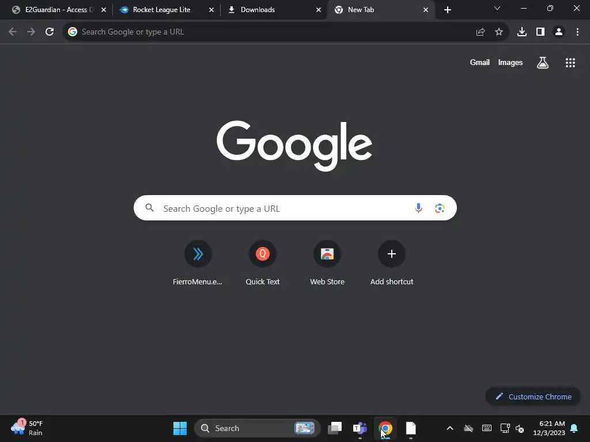Close the Downloads tab
The image size is (590, 442).
(x=318, y=10)
